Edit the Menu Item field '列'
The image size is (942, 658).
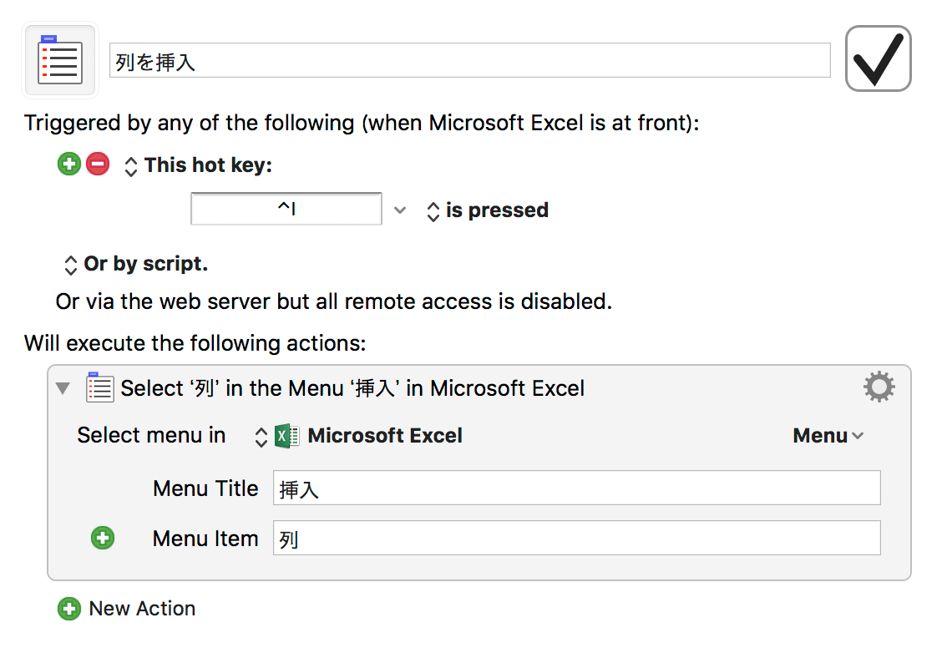(x=577, y=538)
